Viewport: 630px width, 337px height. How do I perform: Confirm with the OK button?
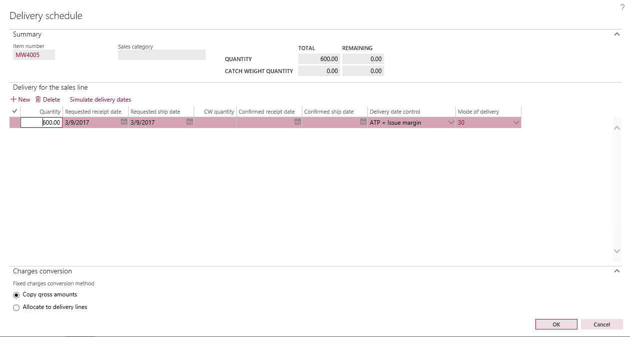pyautogui.click(x=556, y=324)
